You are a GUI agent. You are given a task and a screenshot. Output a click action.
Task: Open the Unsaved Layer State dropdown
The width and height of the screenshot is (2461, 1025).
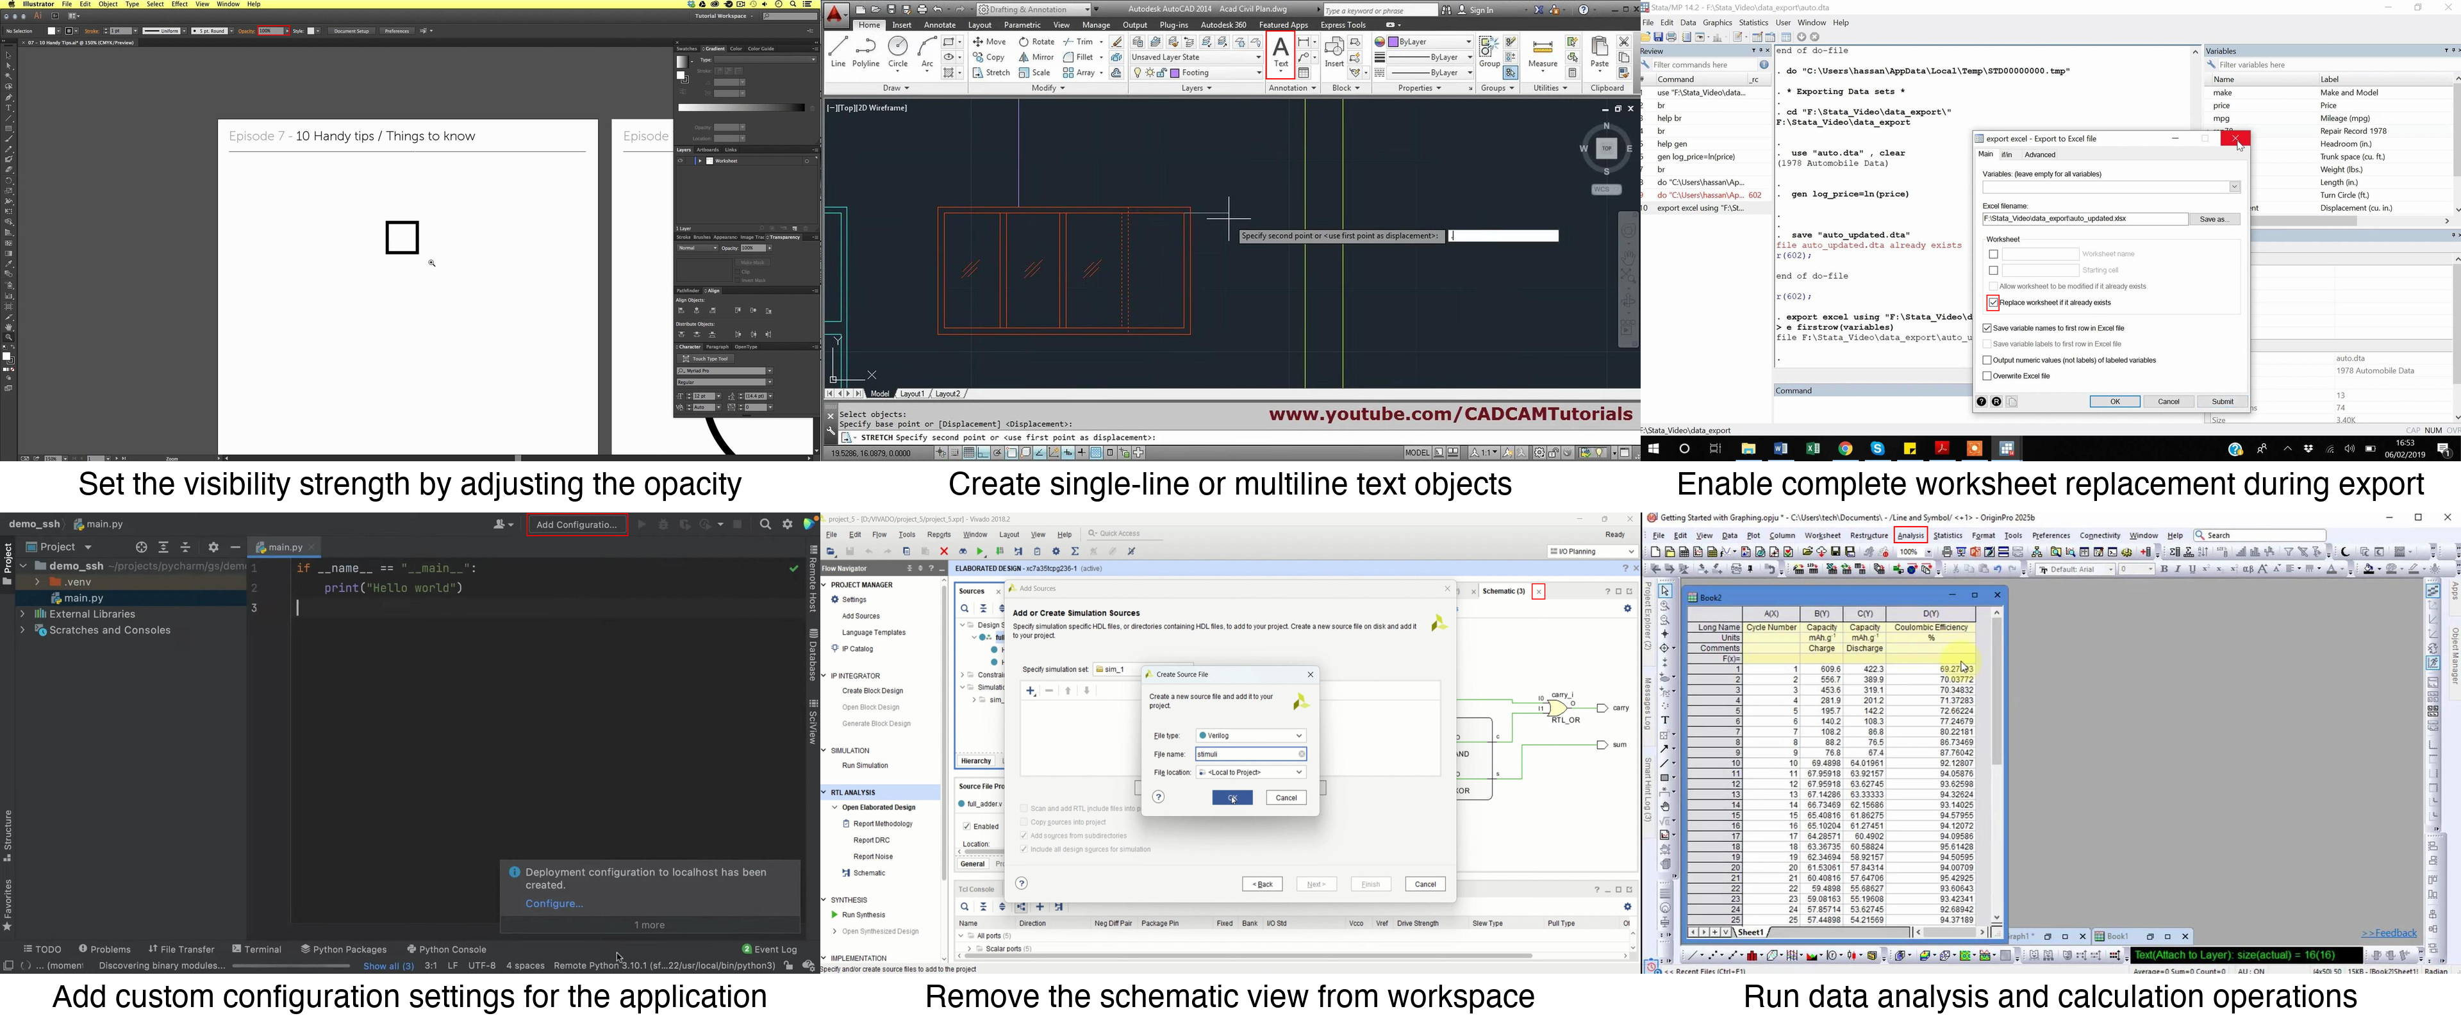pyautogui.click(x=1196, y=57)
